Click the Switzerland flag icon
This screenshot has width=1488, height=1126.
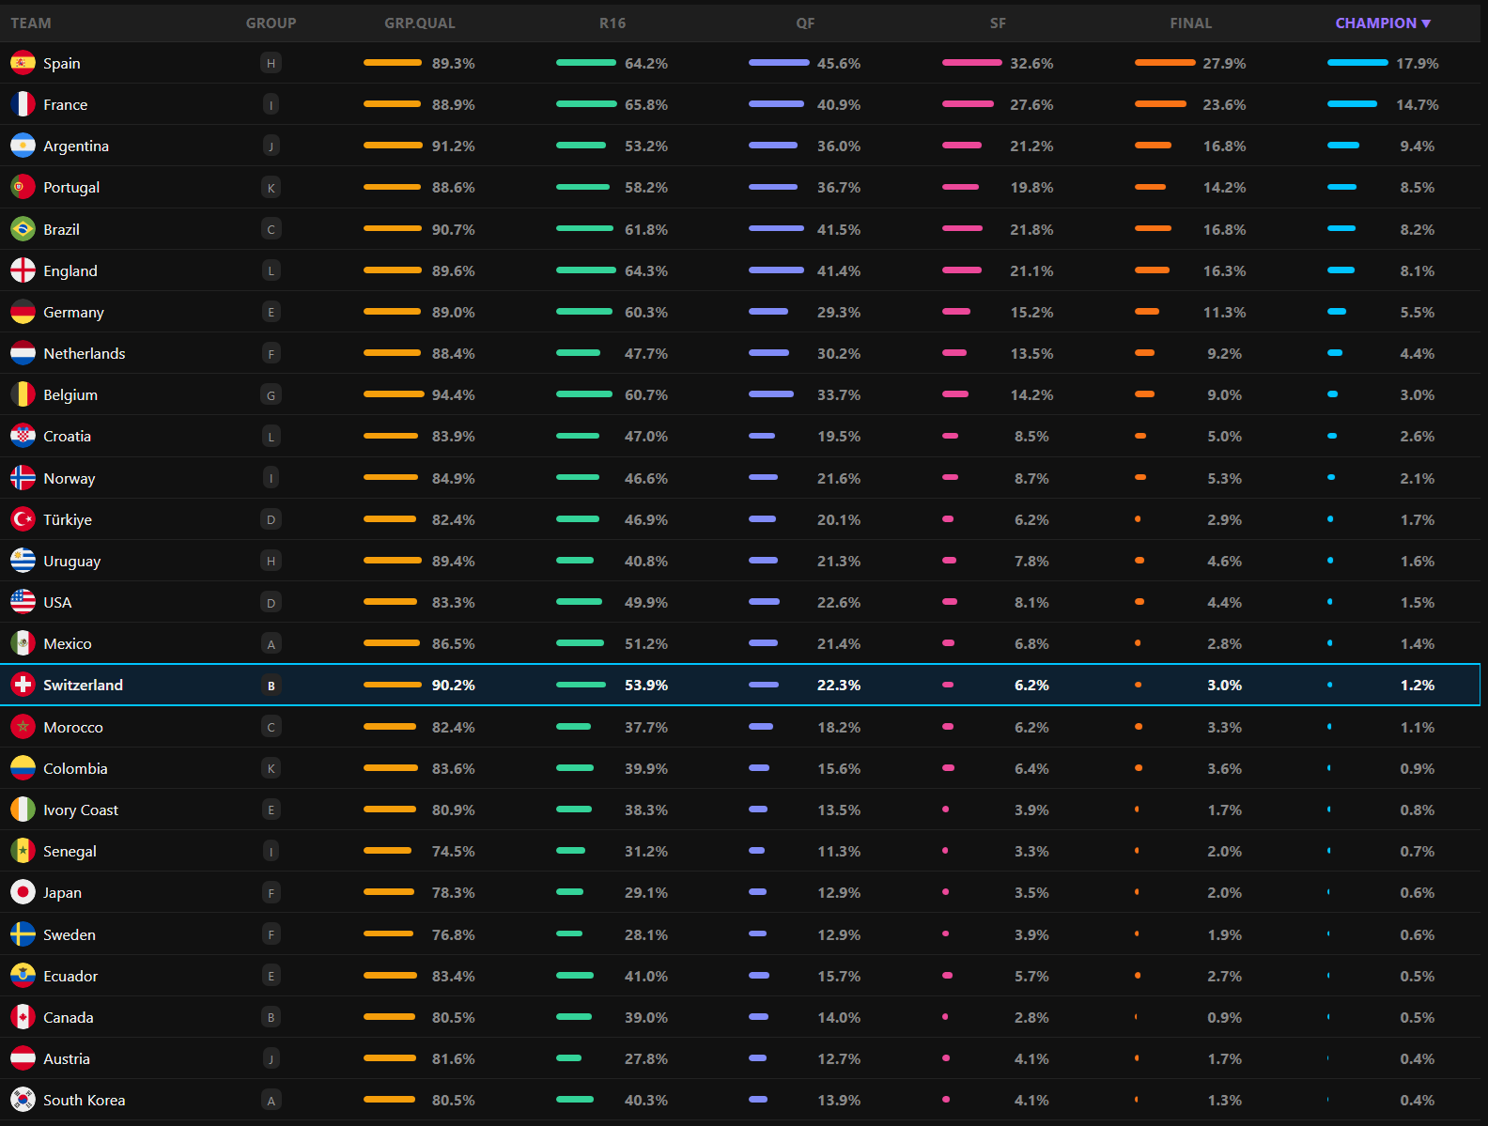(x=23, y=685)
